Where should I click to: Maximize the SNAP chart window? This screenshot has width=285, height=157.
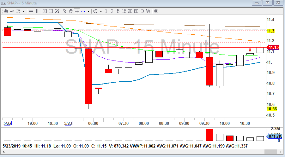(267, 3)
